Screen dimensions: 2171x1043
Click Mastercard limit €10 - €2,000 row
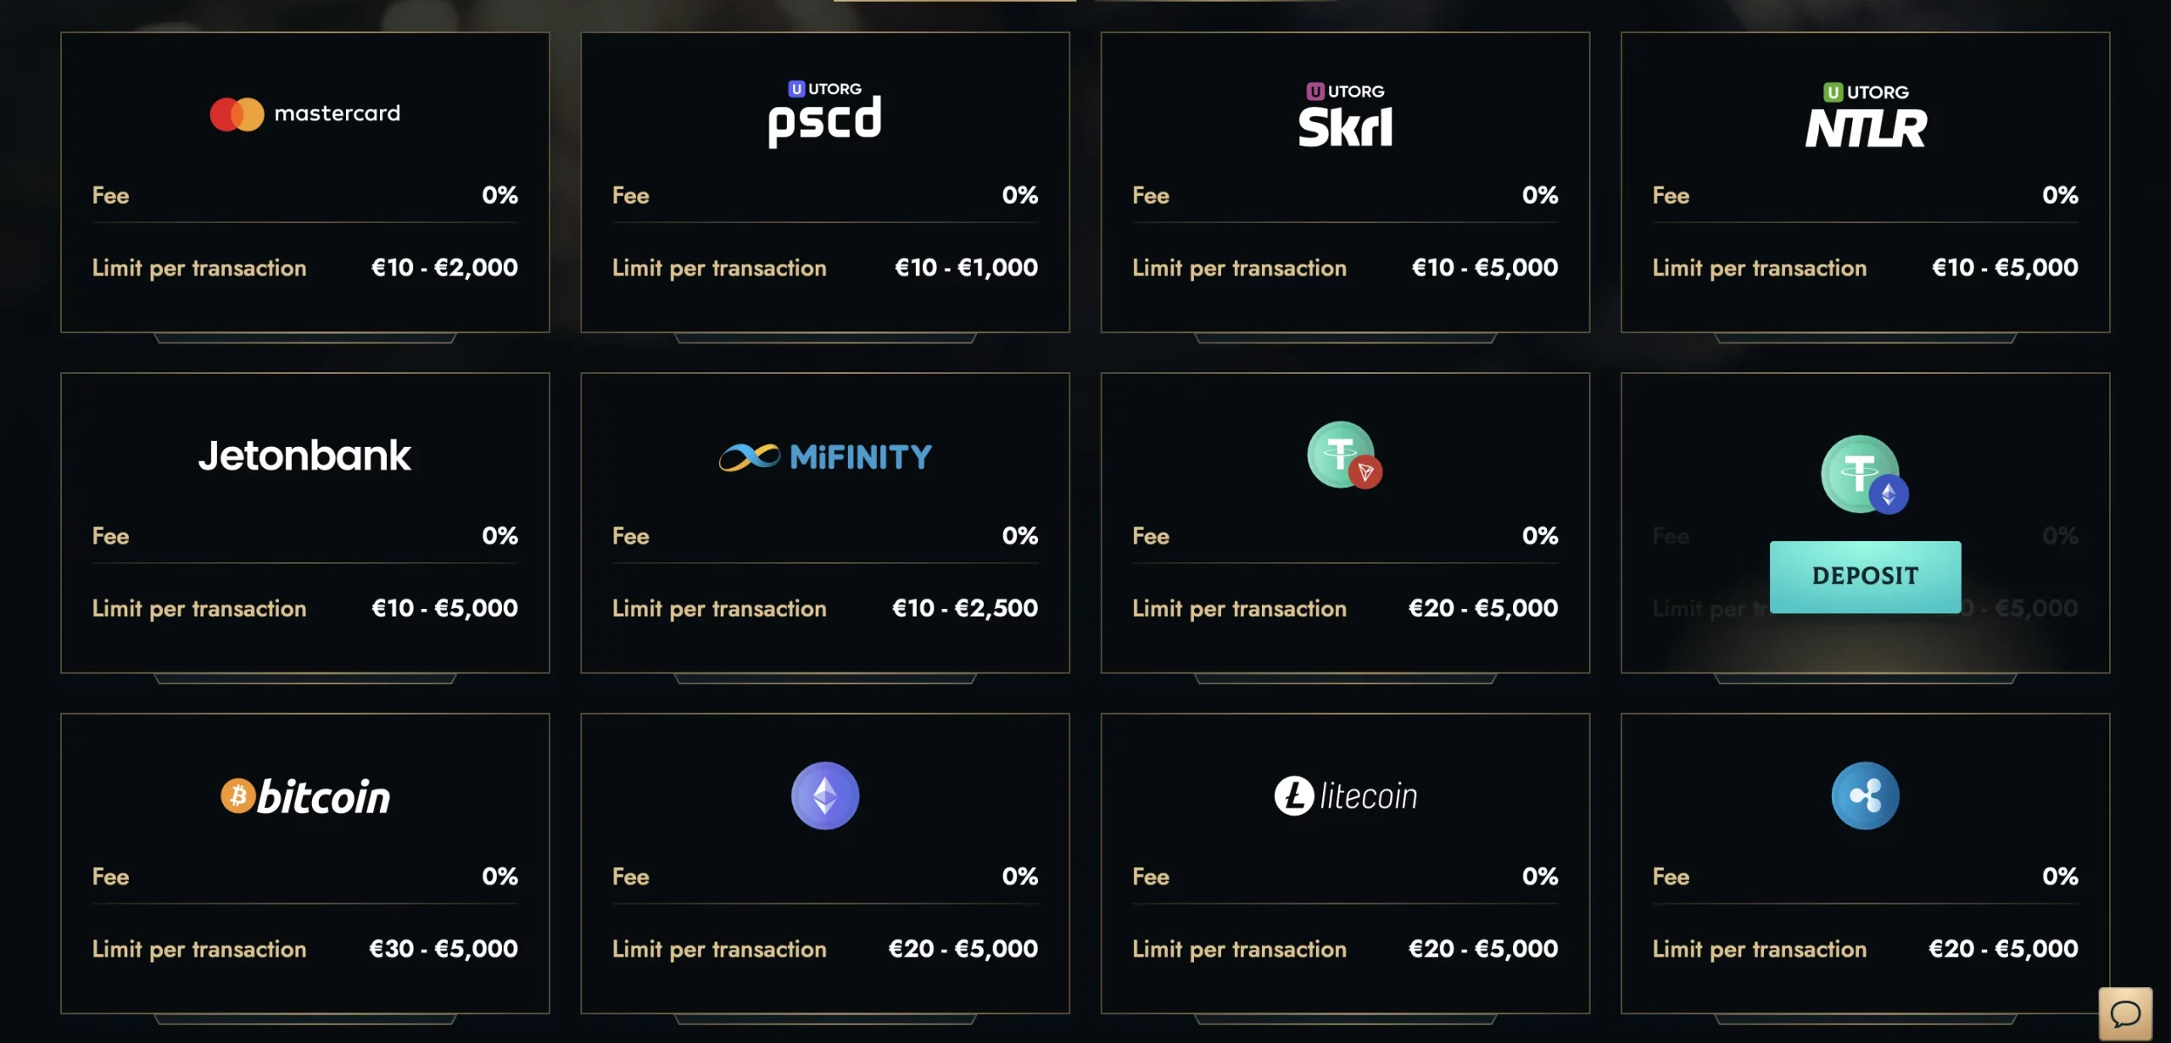[305, 268]
